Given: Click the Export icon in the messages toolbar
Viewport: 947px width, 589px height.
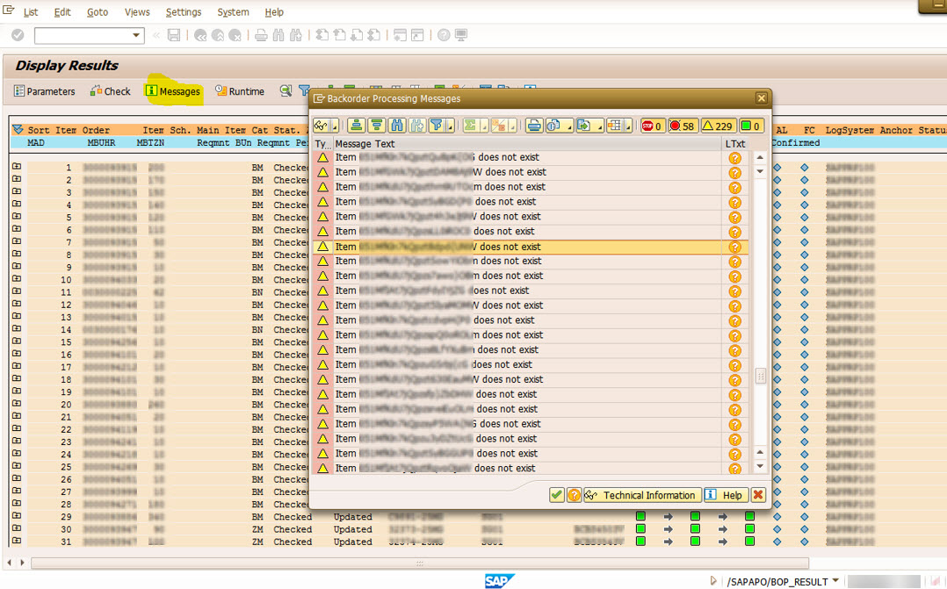Looking at the screenshot, I should tap(583, 126).
